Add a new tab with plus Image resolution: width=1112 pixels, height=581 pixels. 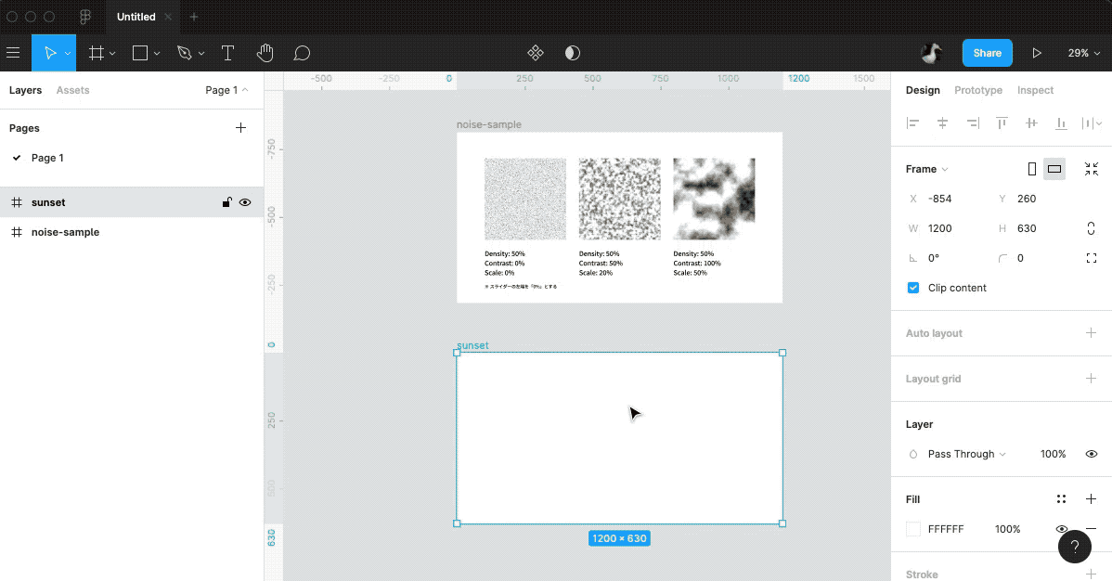(194, 17)
